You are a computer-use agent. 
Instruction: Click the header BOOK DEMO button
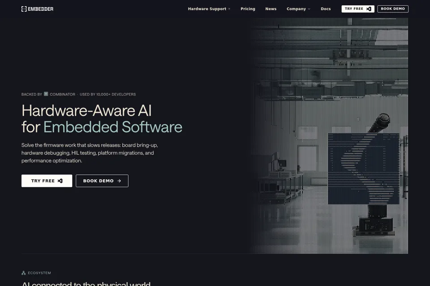(393, 9)
